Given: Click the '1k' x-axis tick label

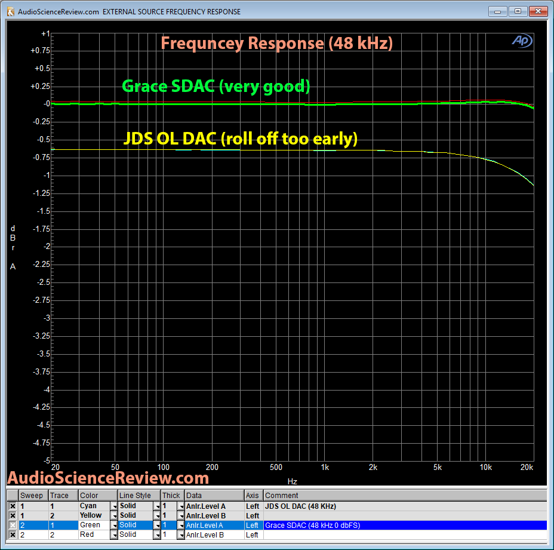Looking at the screenshot, I should (x=325, y=467).
